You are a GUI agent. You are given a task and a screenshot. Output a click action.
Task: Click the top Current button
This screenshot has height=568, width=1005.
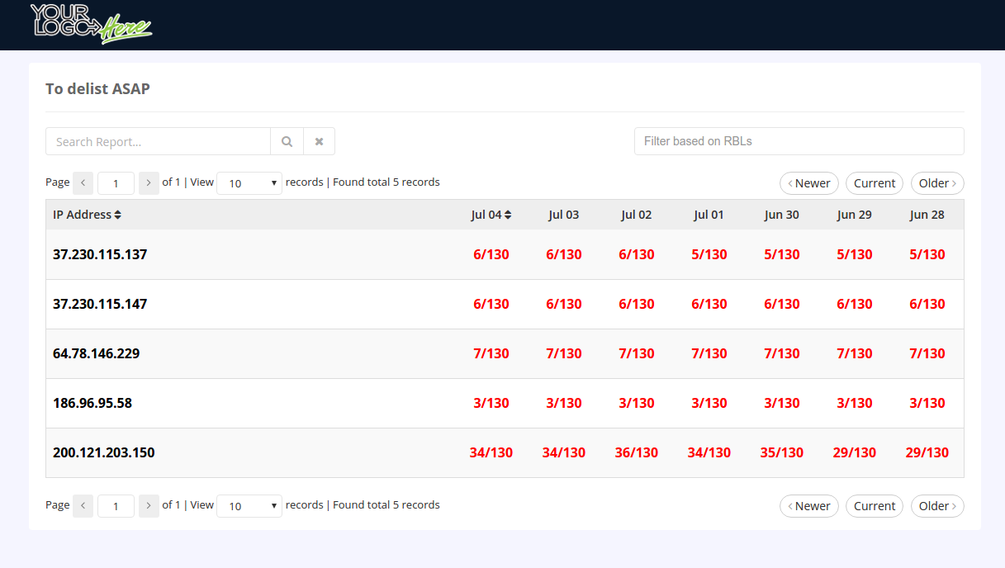pos(875,183)
